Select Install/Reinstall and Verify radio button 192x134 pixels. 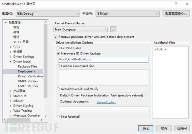tap(58, 89)
